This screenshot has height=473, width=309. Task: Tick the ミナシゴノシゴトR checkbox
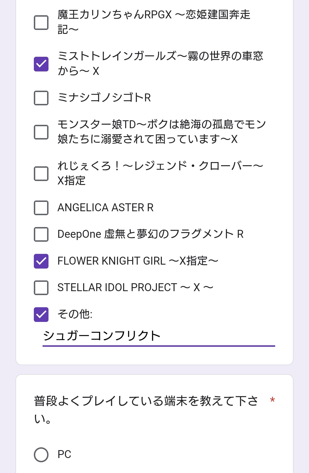(41, 98)
